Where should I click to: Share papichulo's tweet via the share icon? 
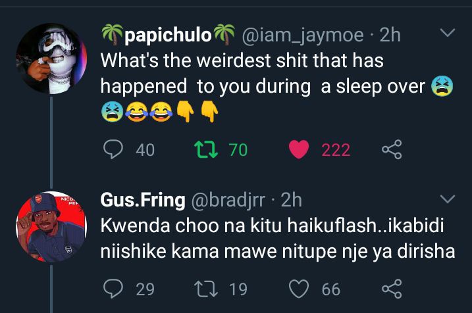[392, 149]
